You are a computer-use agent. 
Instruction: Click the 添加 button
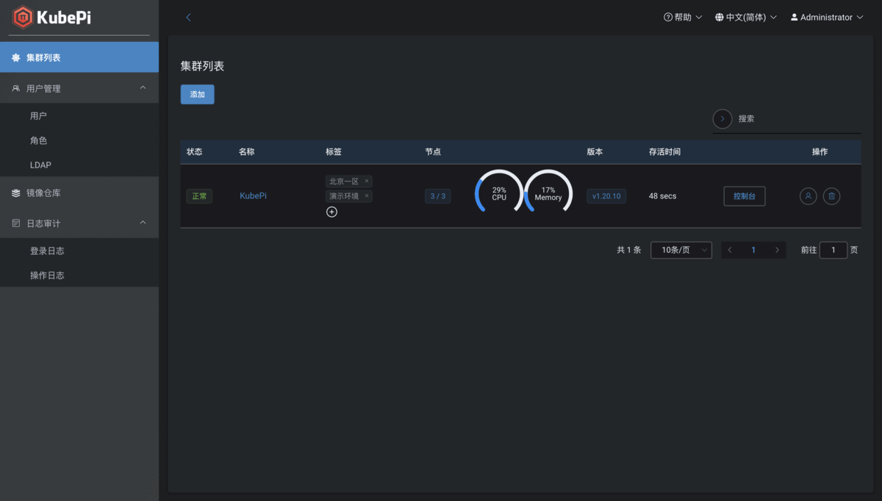click(x=198, y=95)
